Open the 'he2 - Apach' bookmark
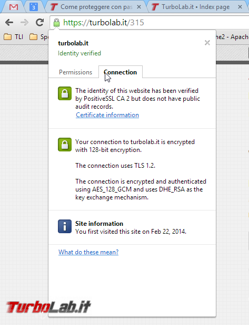This screenshot has width=249, height=325. (x=232, y=37)
